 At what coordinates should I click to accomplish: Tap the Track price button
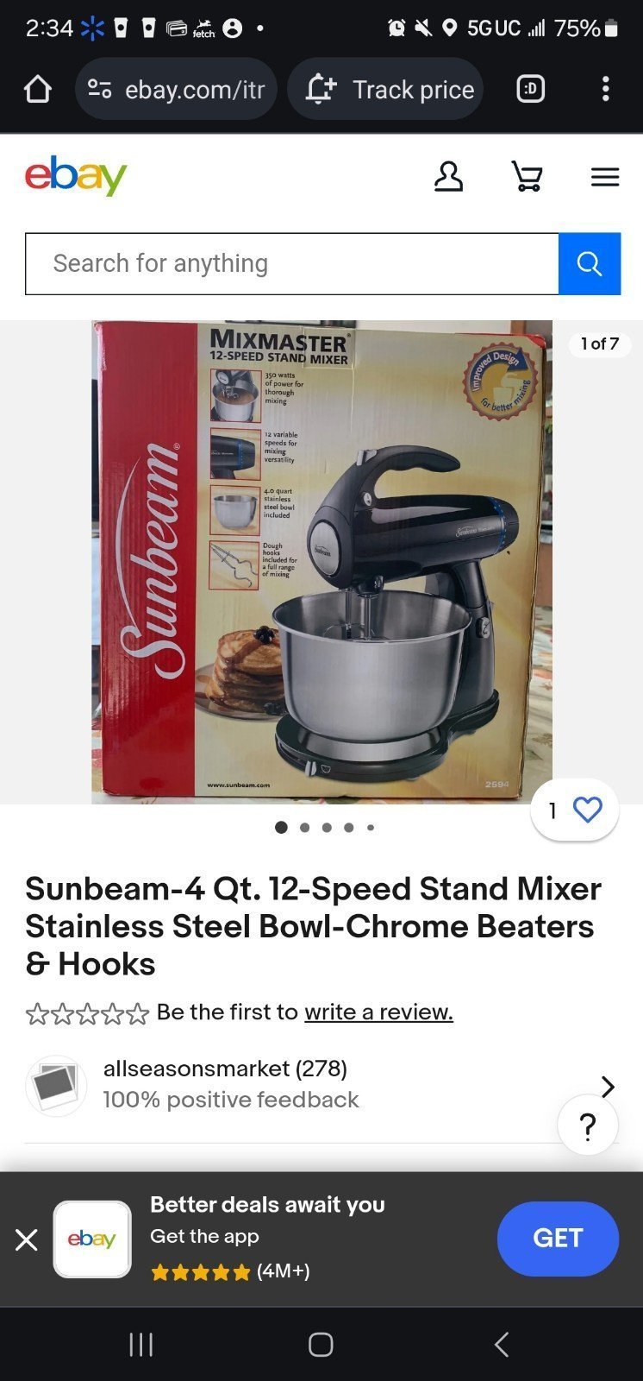(x=385, y=89)
